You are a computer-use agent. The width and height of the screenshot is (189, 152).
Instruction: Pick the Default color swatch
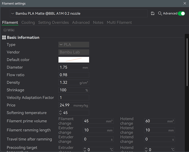click(74, 60)
